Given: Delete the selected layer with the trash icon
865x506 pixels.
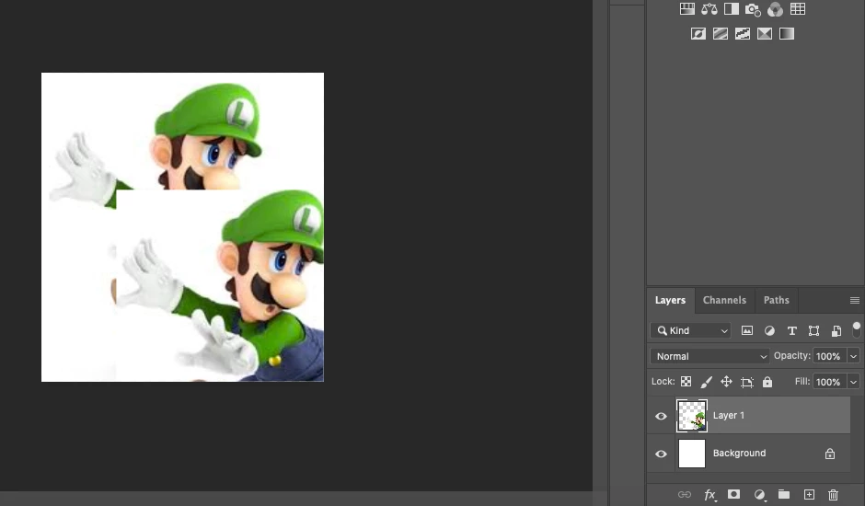Looking at the screenshot, I should coord(833,494).
